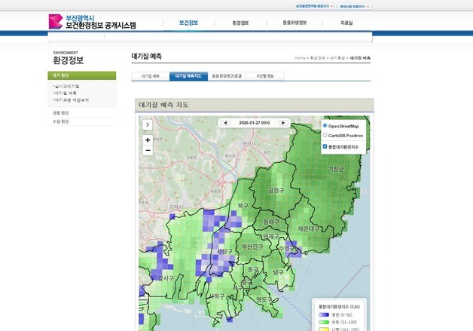Click the 사하구 district label
473x331 pixels.
click(217, 296)
